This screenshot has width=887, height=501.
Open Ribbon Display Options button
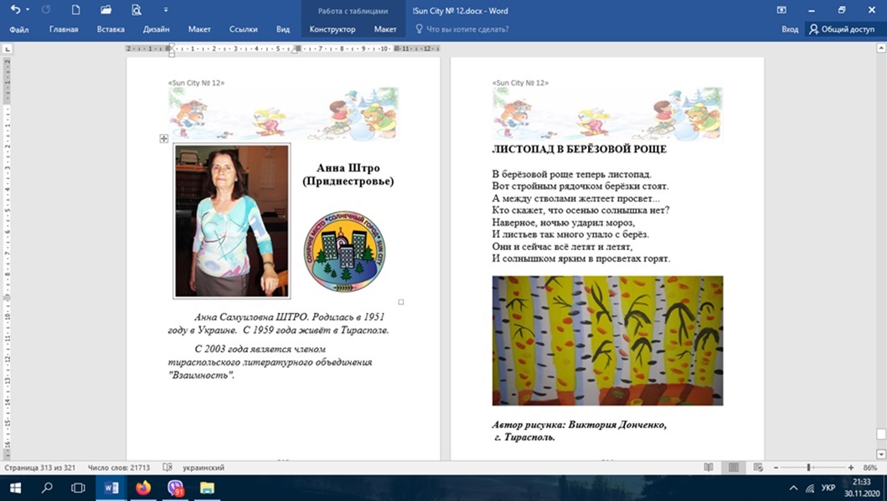(781, 10)
